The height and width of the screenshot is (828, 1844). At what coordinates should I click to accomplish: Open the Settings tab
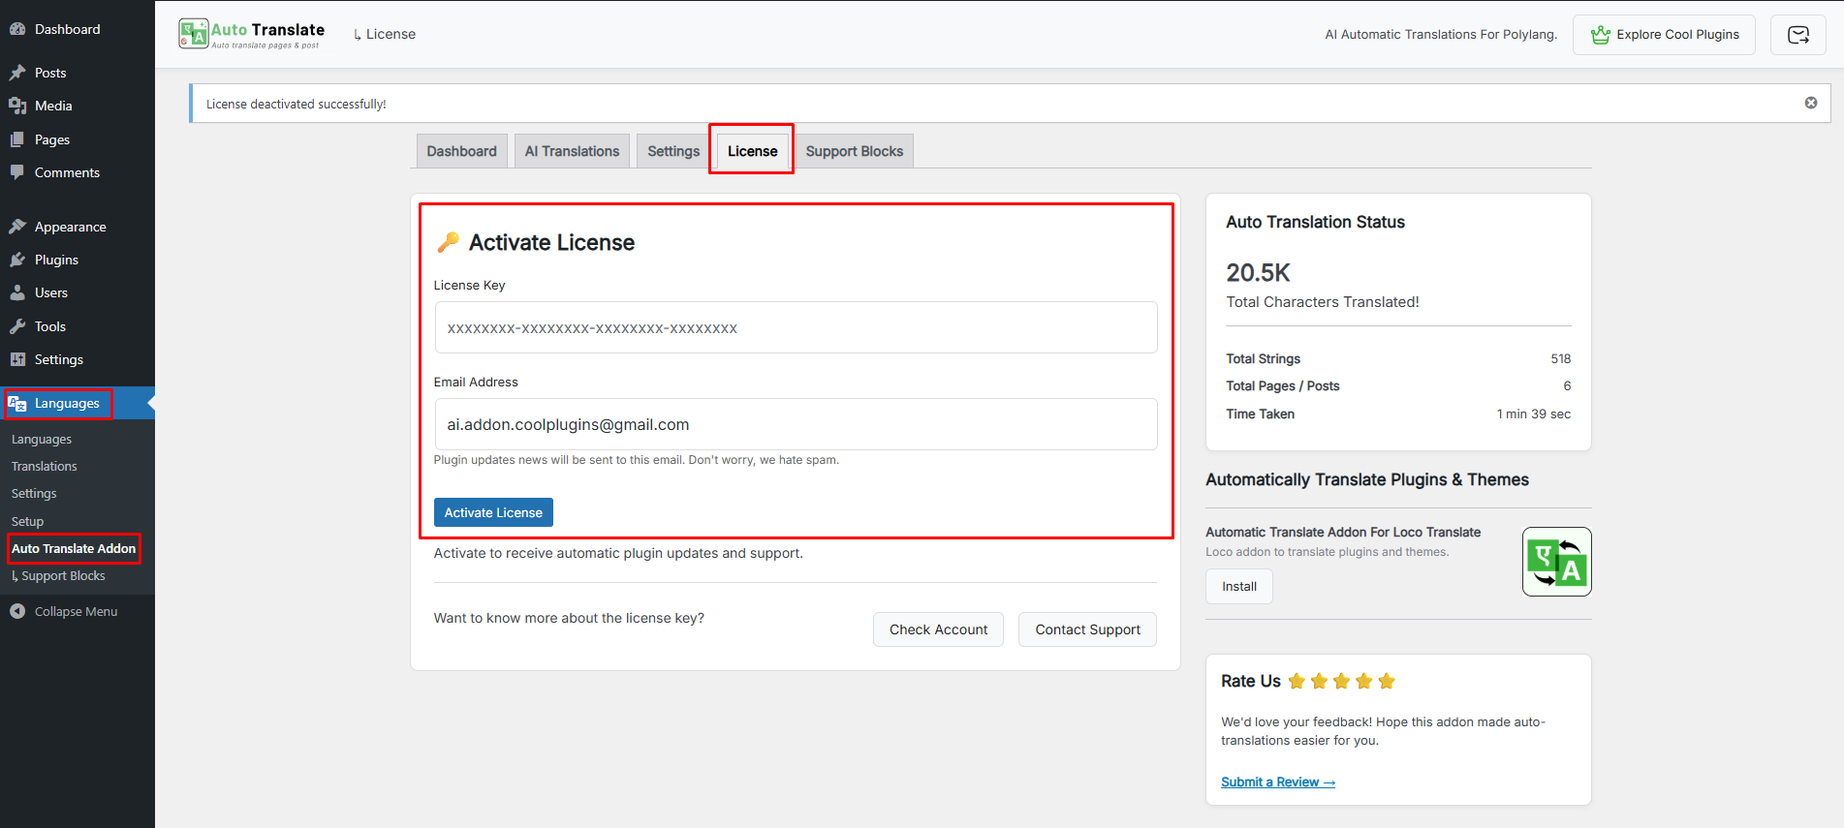[x=673, y=151]
